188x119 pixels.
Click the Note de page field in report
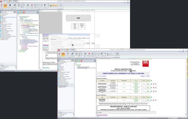coord(126,112)
